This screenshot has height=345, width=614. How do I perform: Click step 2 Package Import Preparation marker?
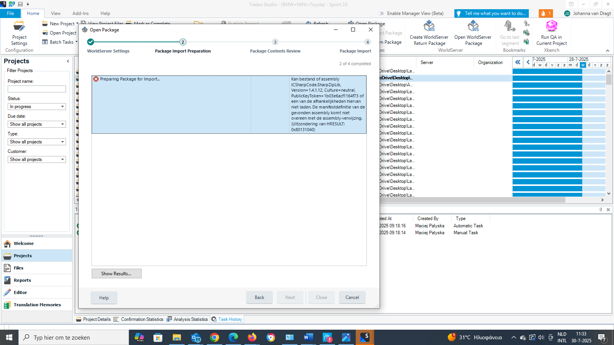pos(183,42)
